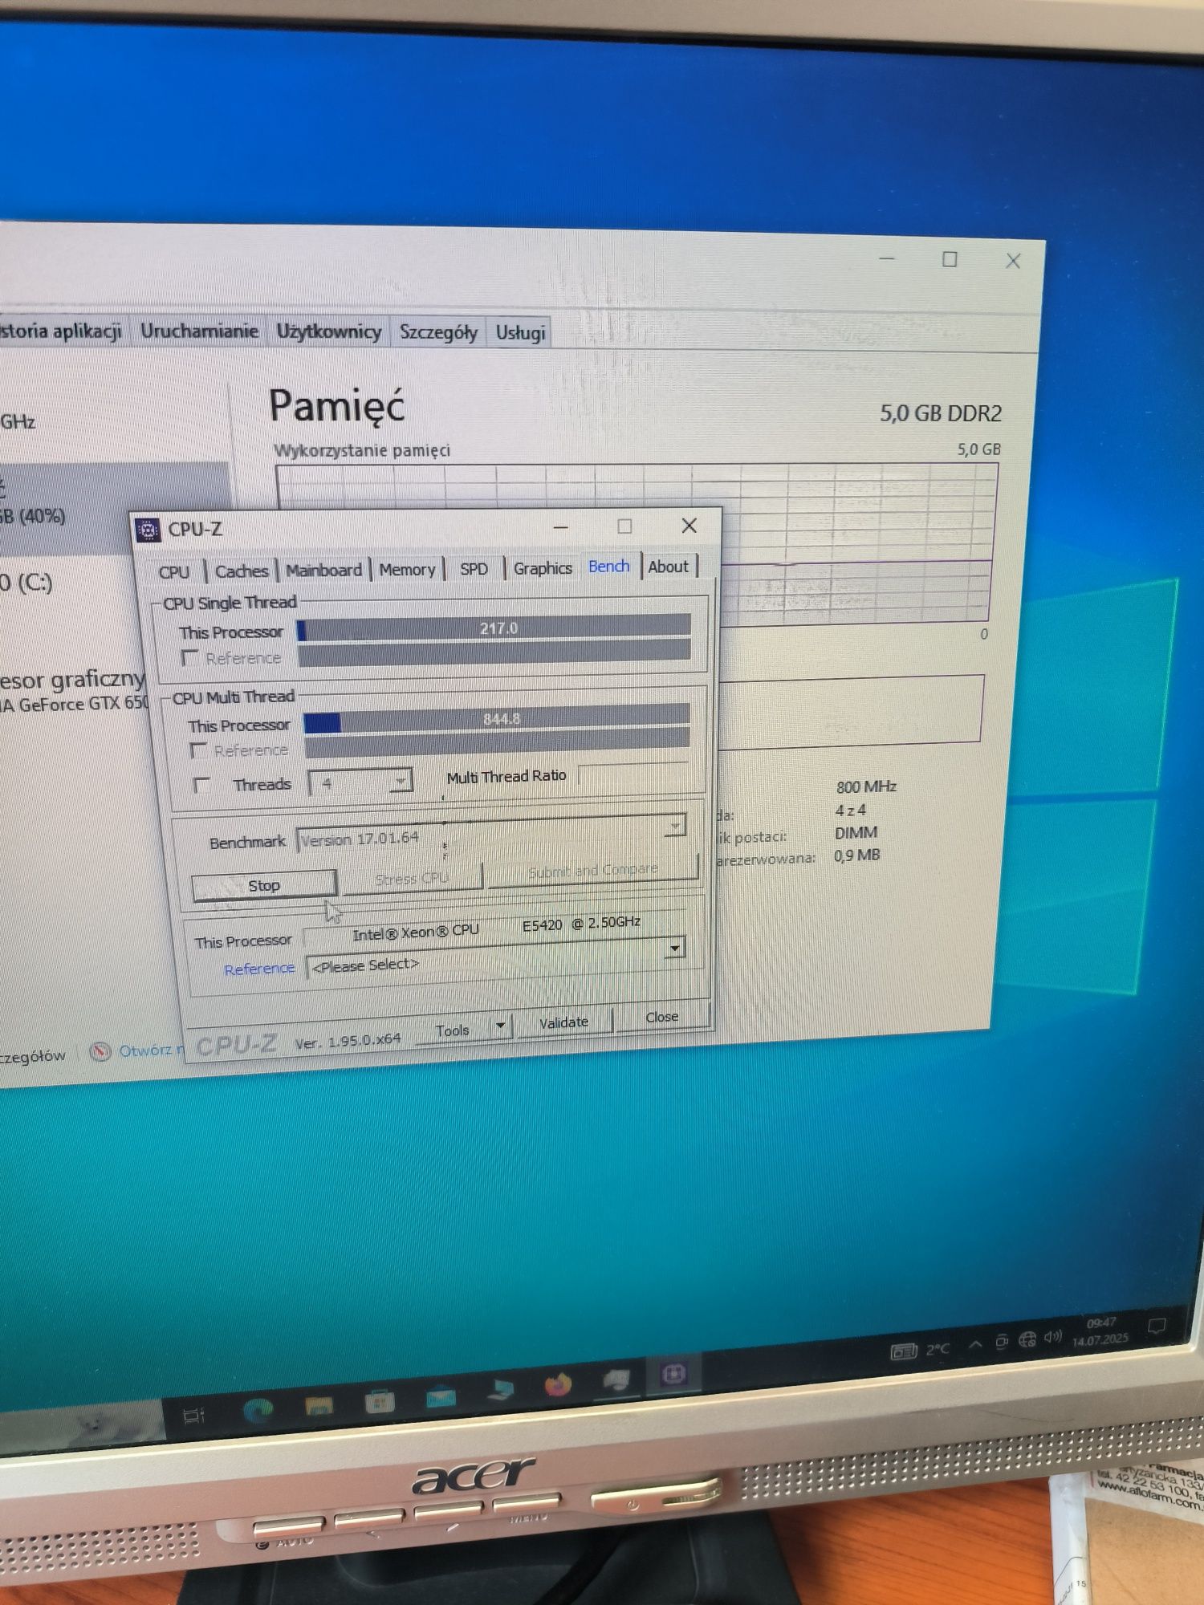Stop the running benchmark
1204x1605 pixels.
click(x=264, y=885)
